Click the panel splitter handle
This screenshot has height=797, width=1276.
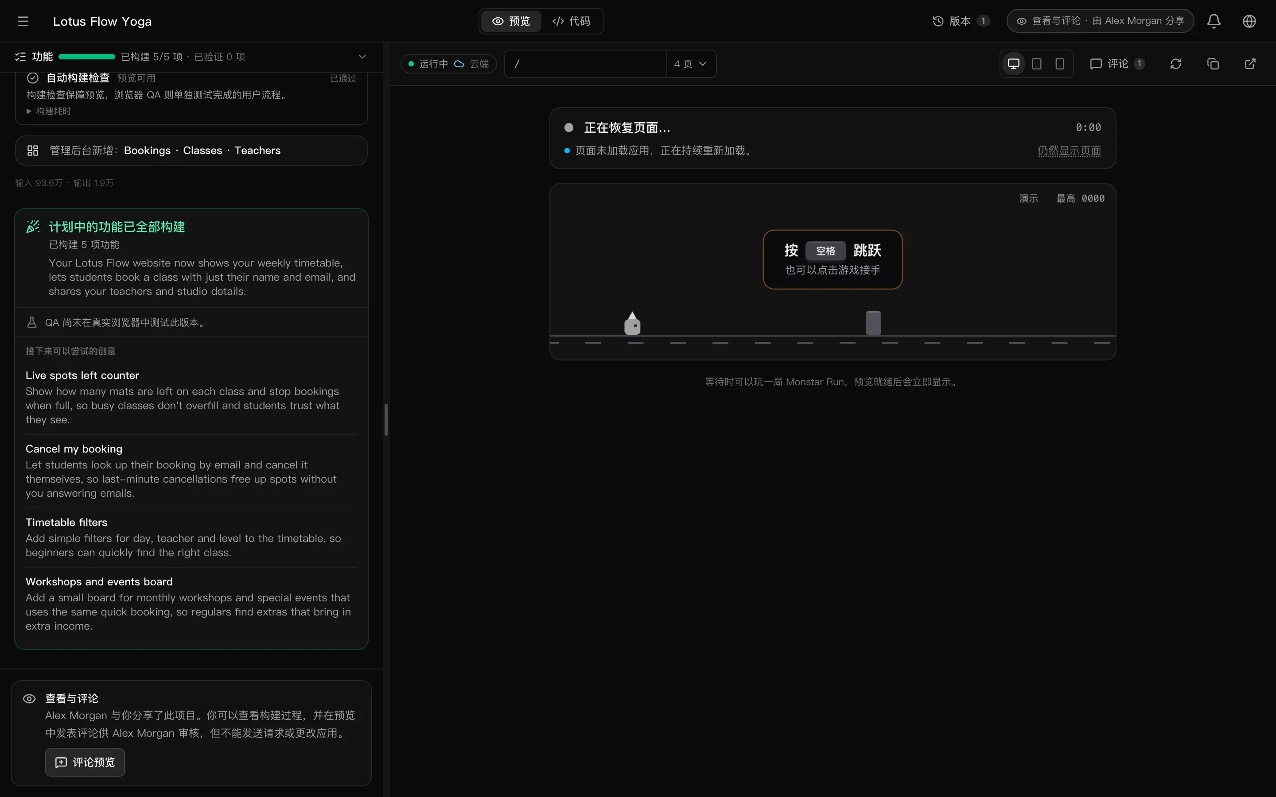coord(386,420)
